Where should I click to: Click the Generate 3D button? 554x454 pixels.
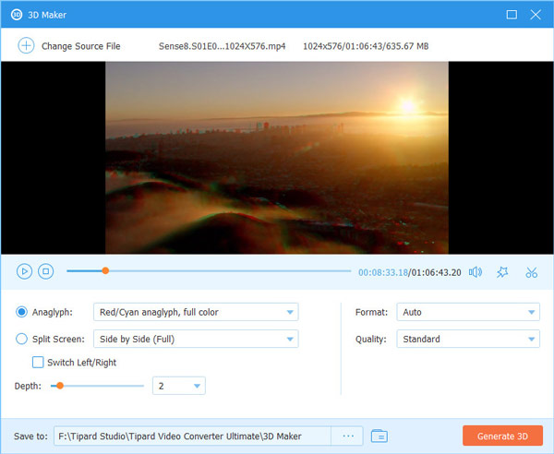502,436
